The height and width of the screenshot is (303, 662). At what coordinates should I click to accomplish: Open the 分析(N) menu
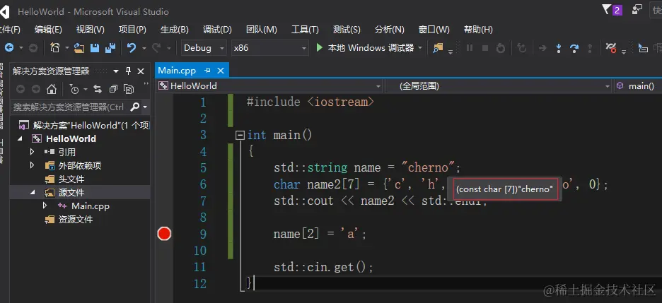[389, 30]
